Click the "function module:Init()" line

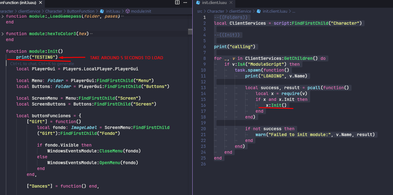pos(34,51)
